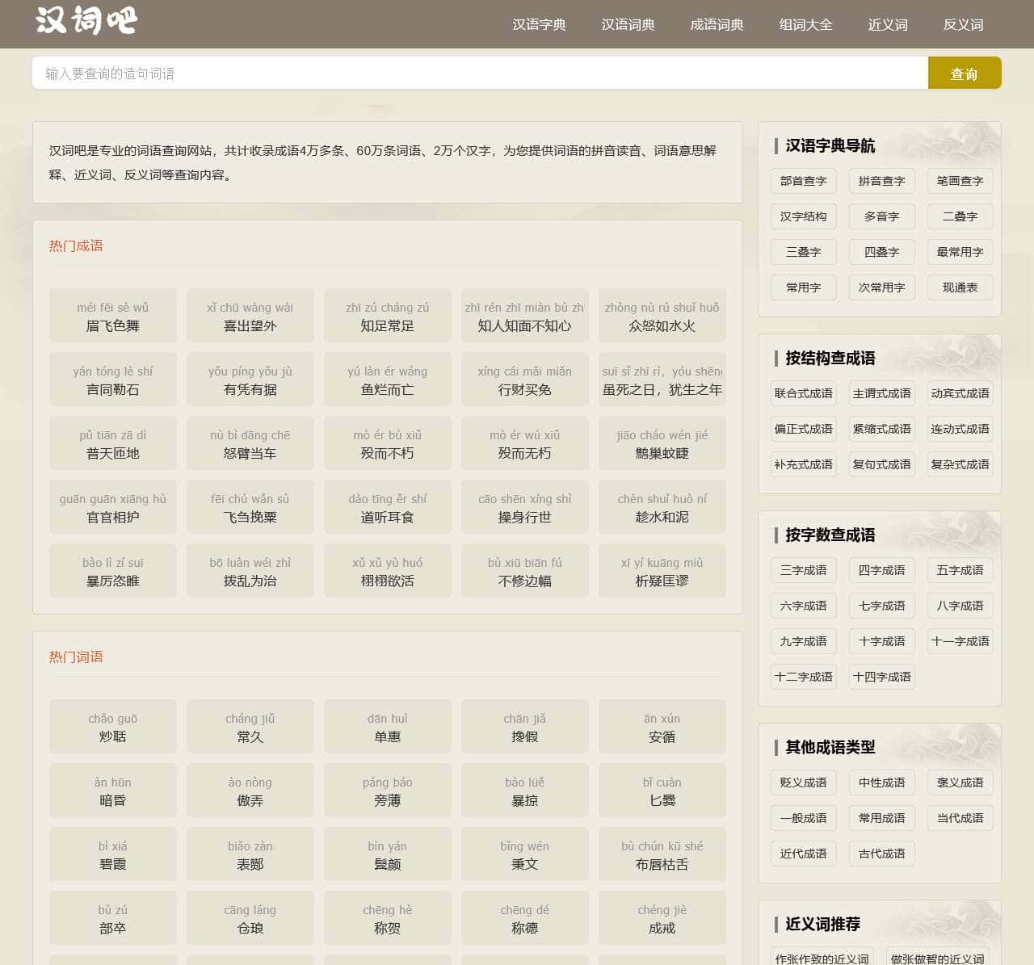Open the 汉语字典 menu item

click(539, 24)
